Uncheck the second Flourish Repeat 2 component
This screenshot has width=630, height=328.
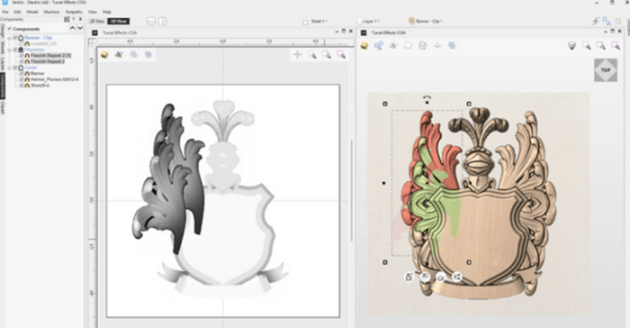[22, 61]
